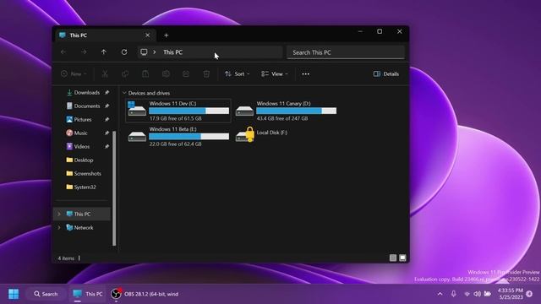
Task: Open Documents in the sidebar
Action: coord(83,106)
